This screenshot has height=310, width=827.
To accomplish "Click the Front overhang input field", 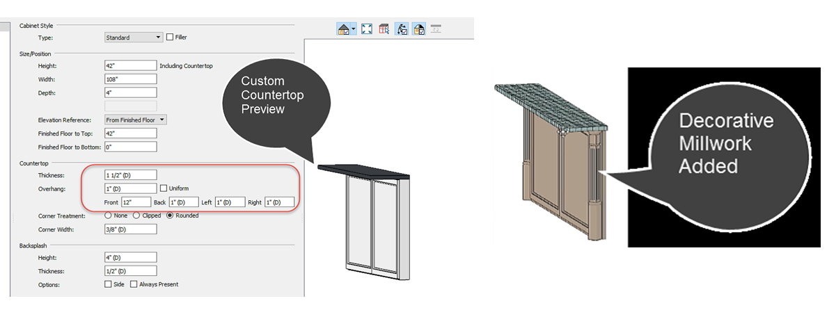I will tap(135, 202).
